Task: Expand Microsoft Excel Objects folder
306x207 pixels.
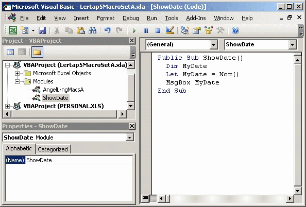Action: 18,73
